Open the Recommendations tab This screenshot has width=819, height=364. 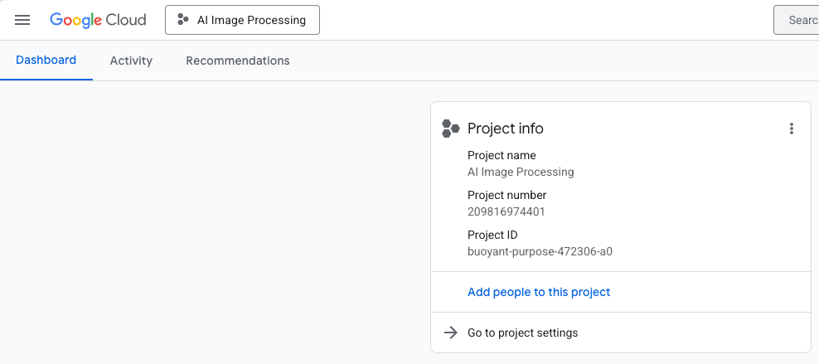point(238,61)
